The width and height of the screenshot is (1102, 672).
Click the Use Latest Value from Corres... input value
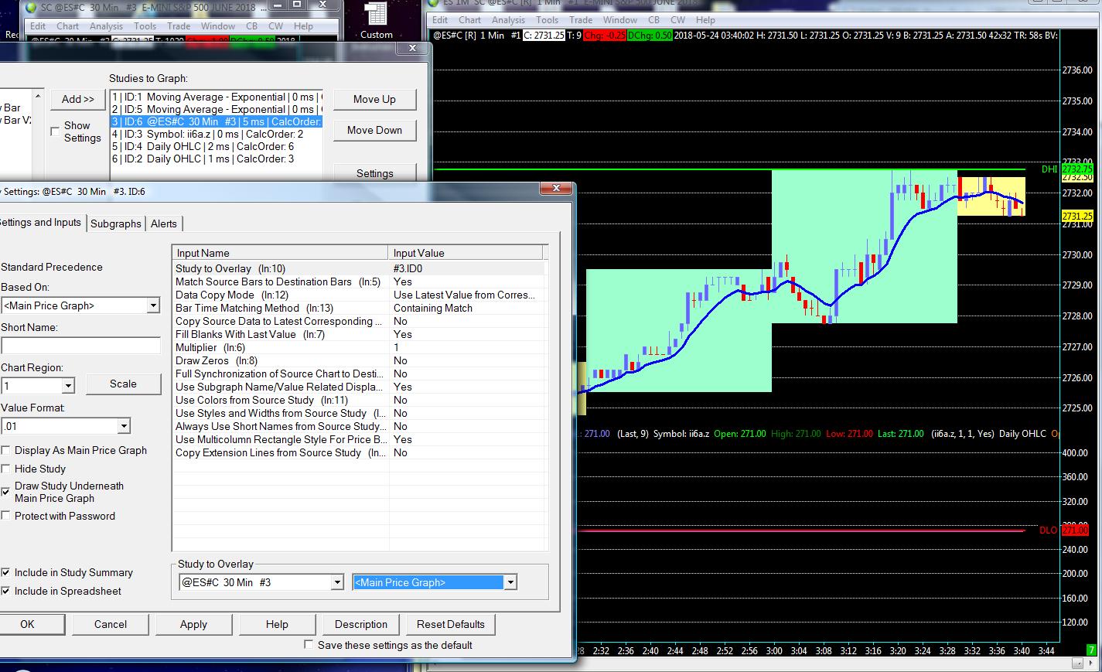(464, 295)
